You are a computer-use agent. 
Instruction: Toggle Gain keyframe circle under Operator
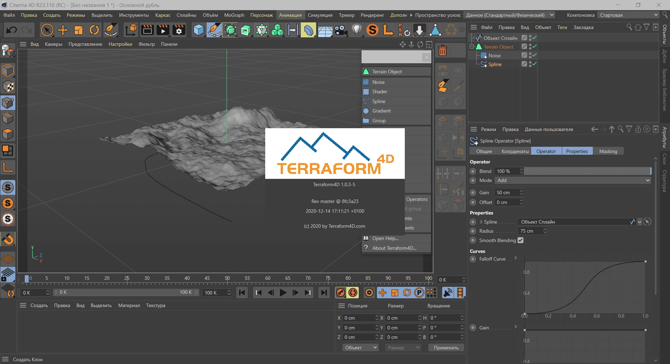(473, 192)
